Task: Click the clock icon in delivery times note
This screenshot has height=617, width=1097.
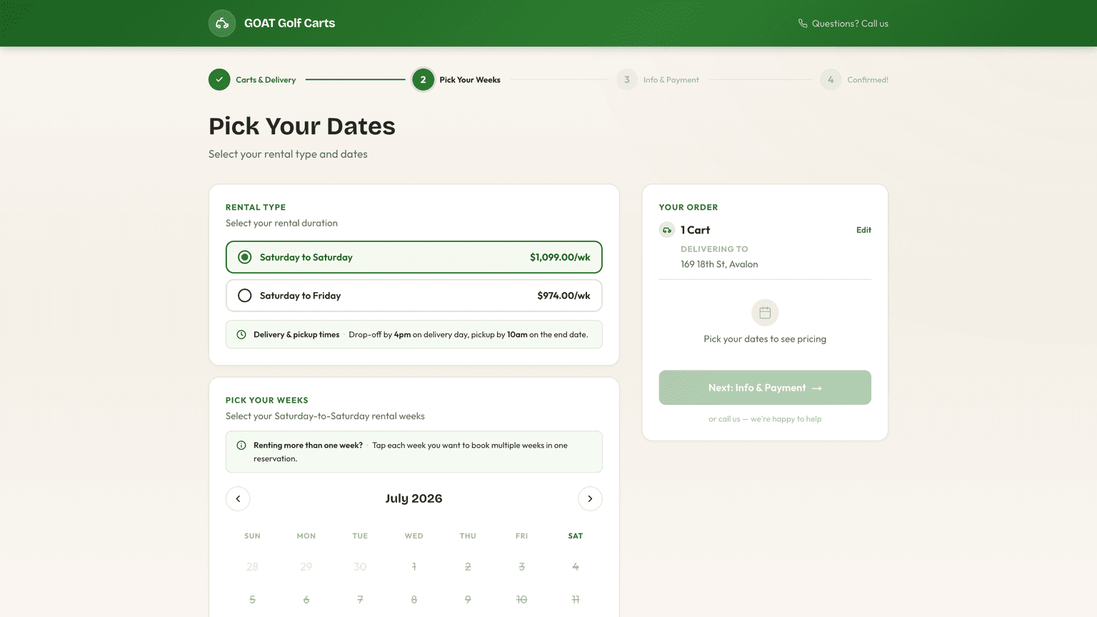Action: (x=241, y=334)
